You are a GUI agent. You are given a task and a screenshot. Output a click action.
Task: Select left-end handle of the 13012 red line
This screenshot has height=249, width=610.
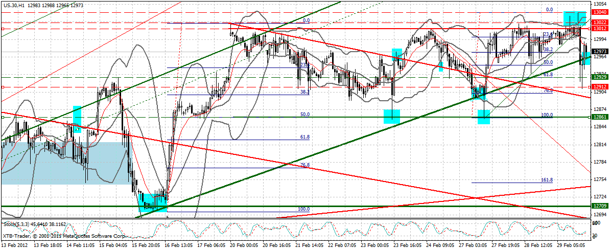pyautogui.click(x=3, y=29)
